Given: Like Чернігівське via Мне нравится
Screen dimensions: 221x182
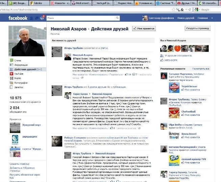Looking at the screenshot, I should (192, 89).
